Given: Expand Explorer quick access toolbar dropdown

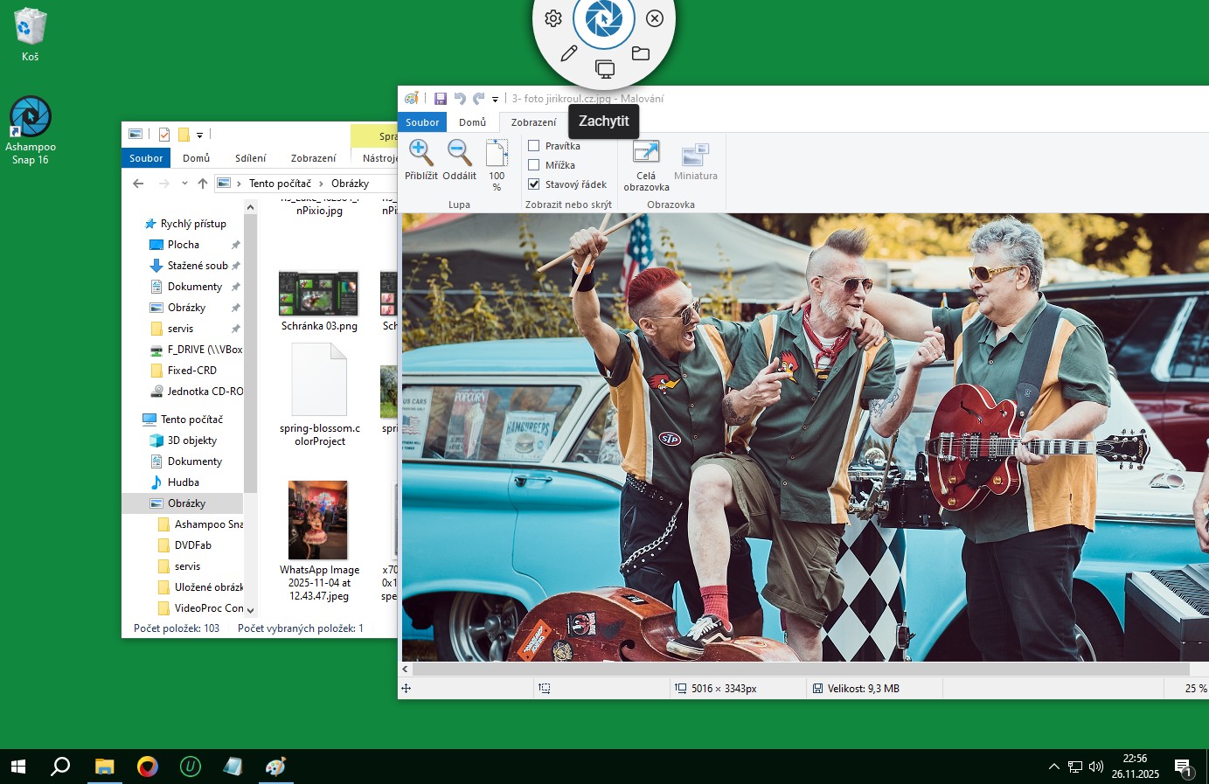Looking at the screenshot, I should pos(199,135).
